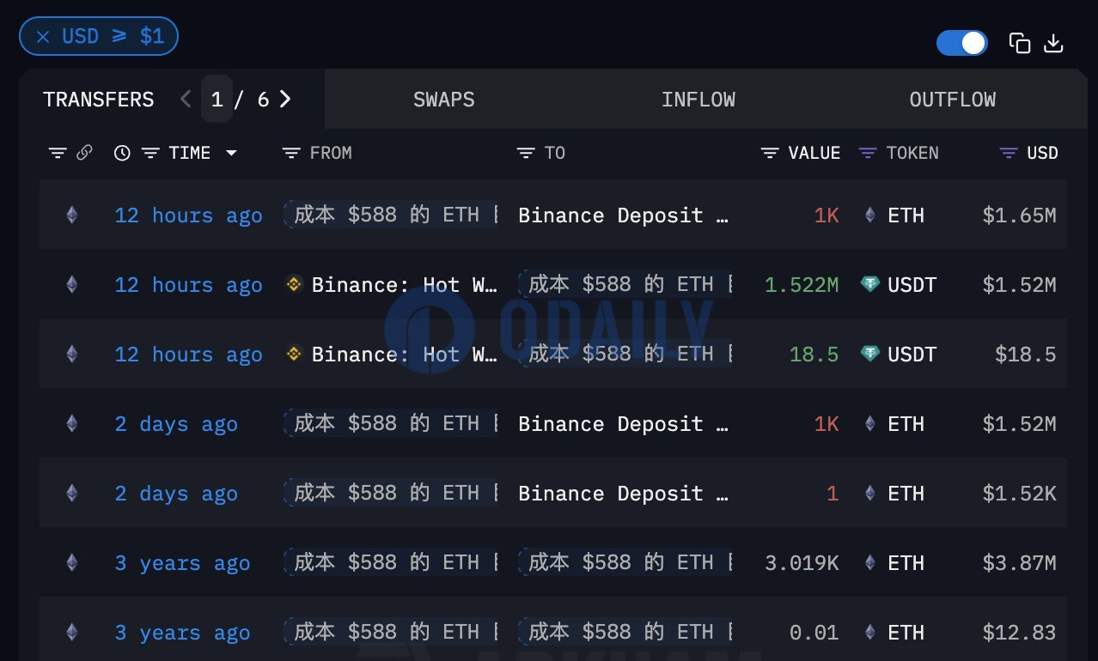Click the clock icon beside TIME

[123, 153]
